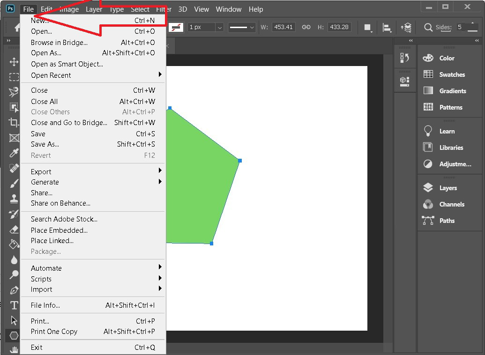Image resolution: width=485 pixels, height=355 pixels.
Task: Select the Move tool
Action: (x=14, y=62)
